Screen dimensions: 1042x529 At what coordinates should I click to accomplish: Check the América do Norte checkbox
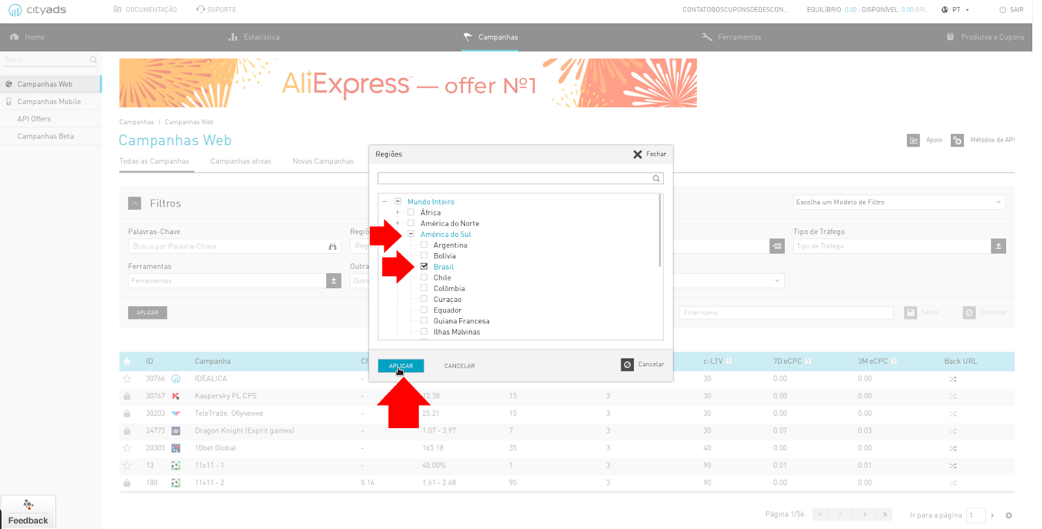point(411,223)
